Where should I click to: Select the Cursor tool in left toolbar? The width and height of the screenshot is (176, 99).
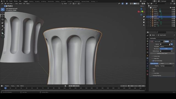tap(2, 13)
